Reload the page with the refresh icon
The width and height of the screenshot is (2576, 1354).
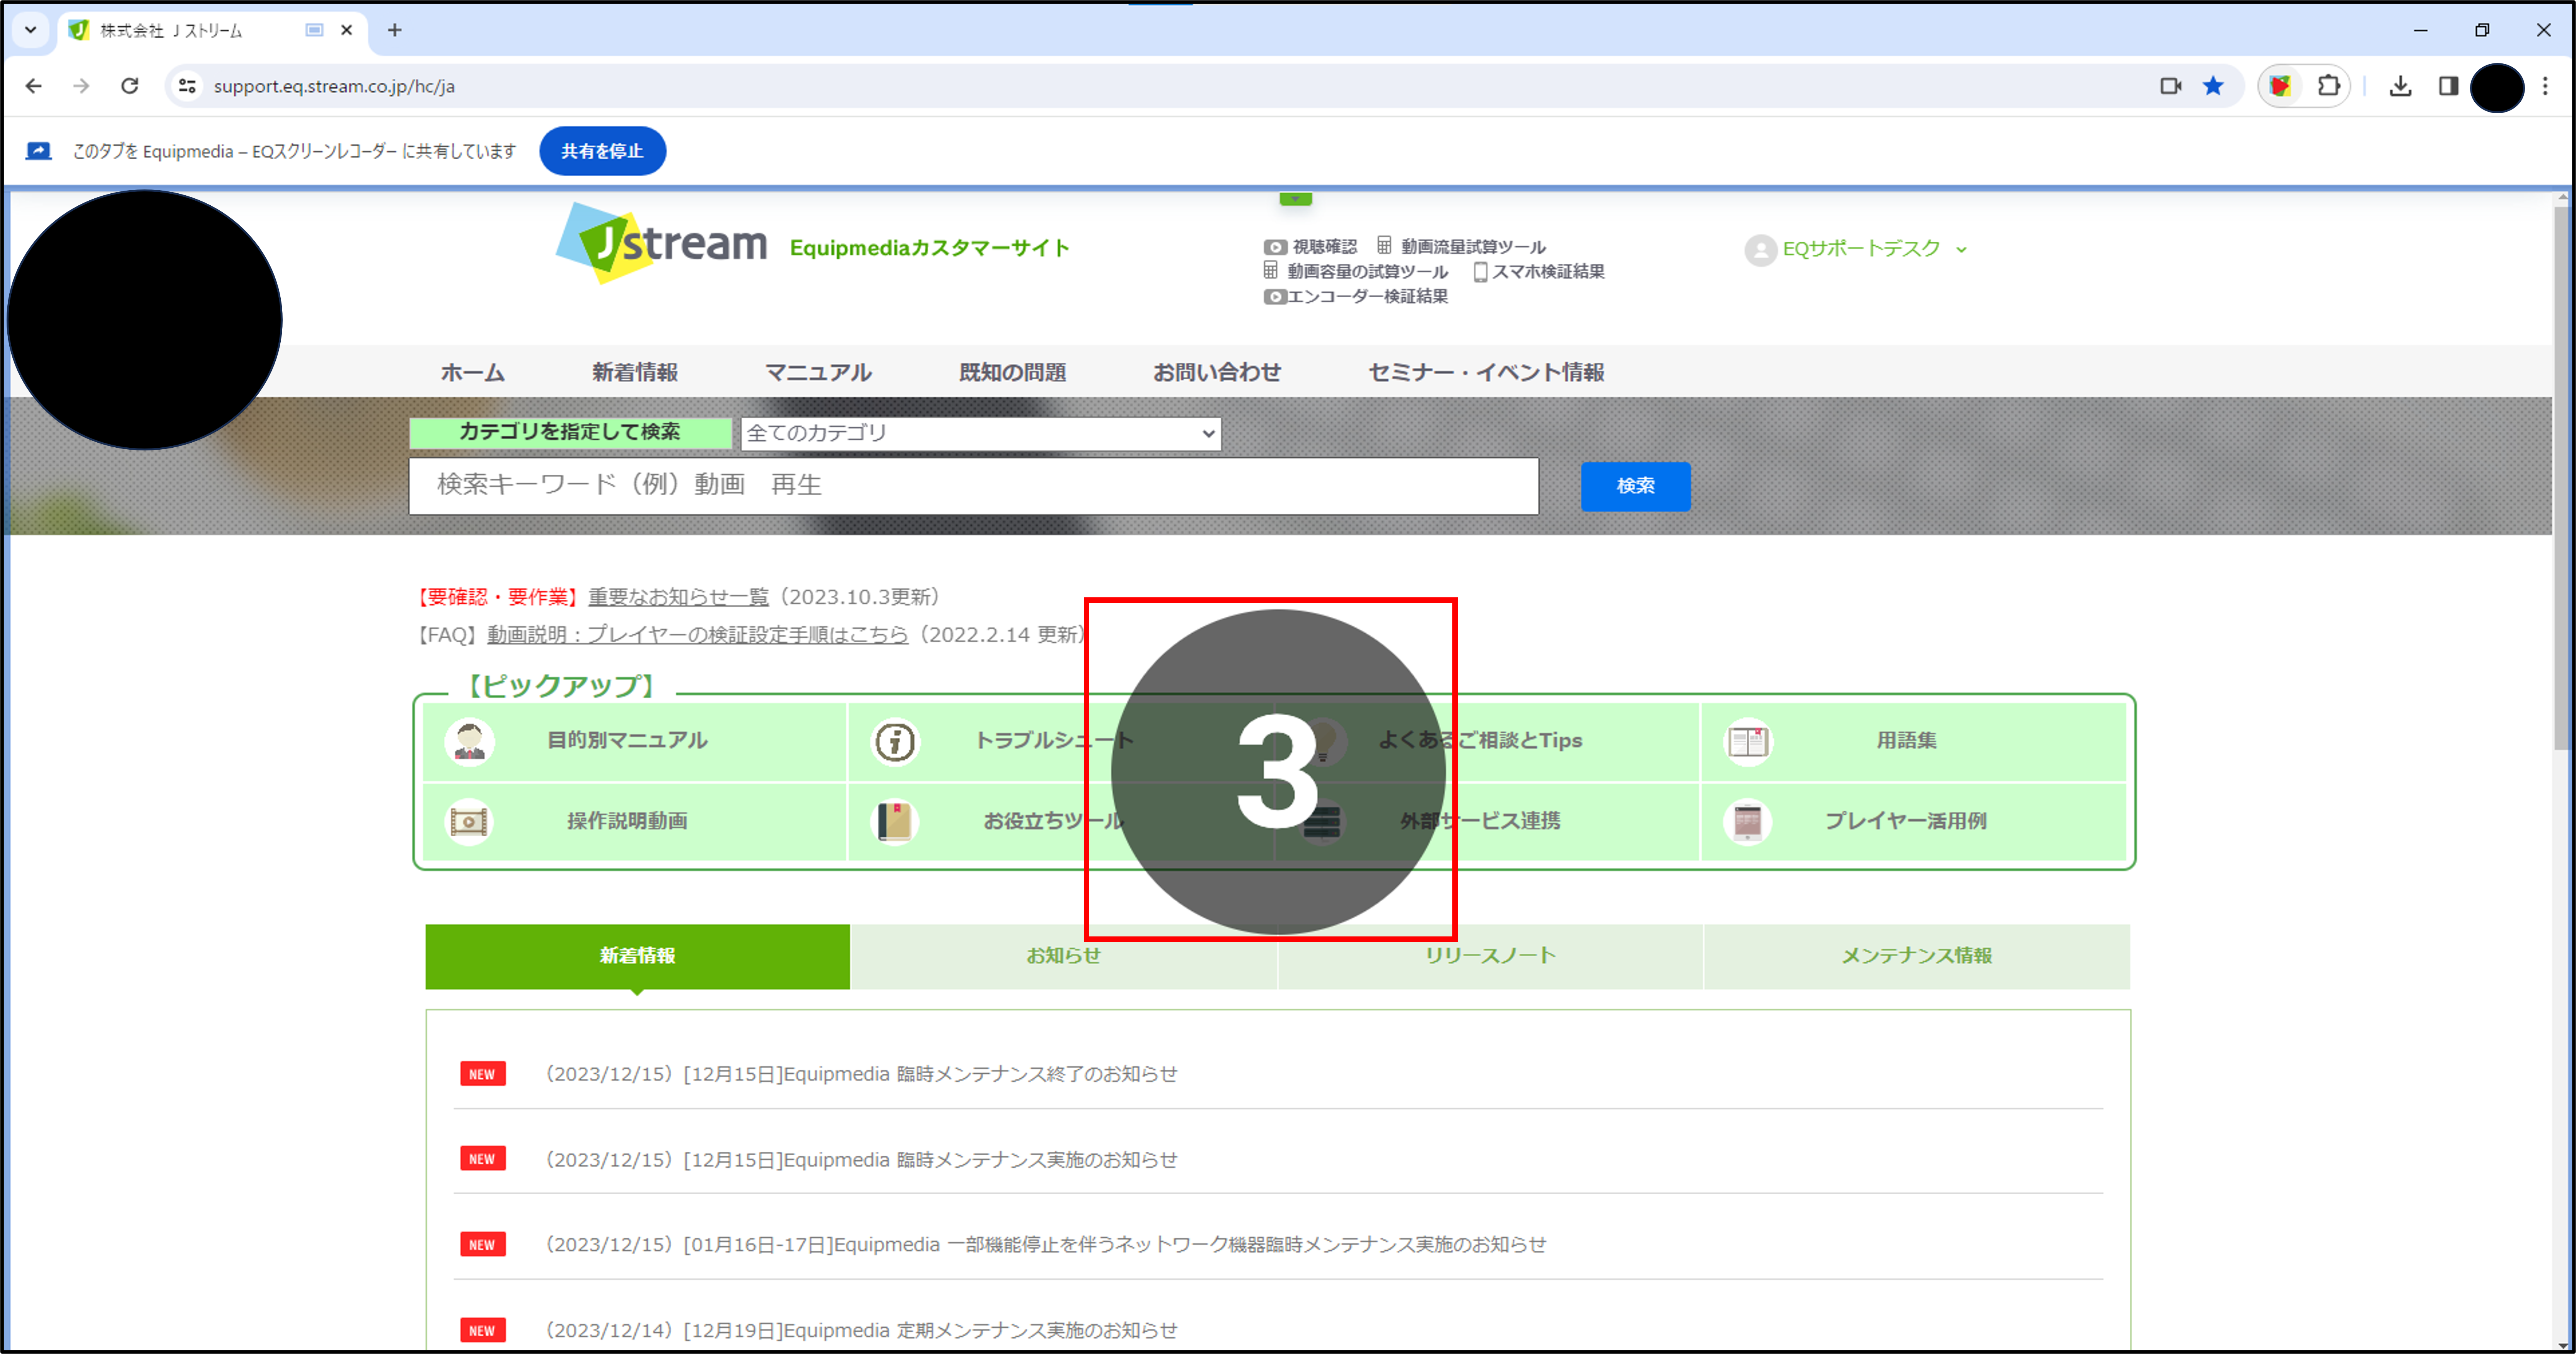point(129,86)
